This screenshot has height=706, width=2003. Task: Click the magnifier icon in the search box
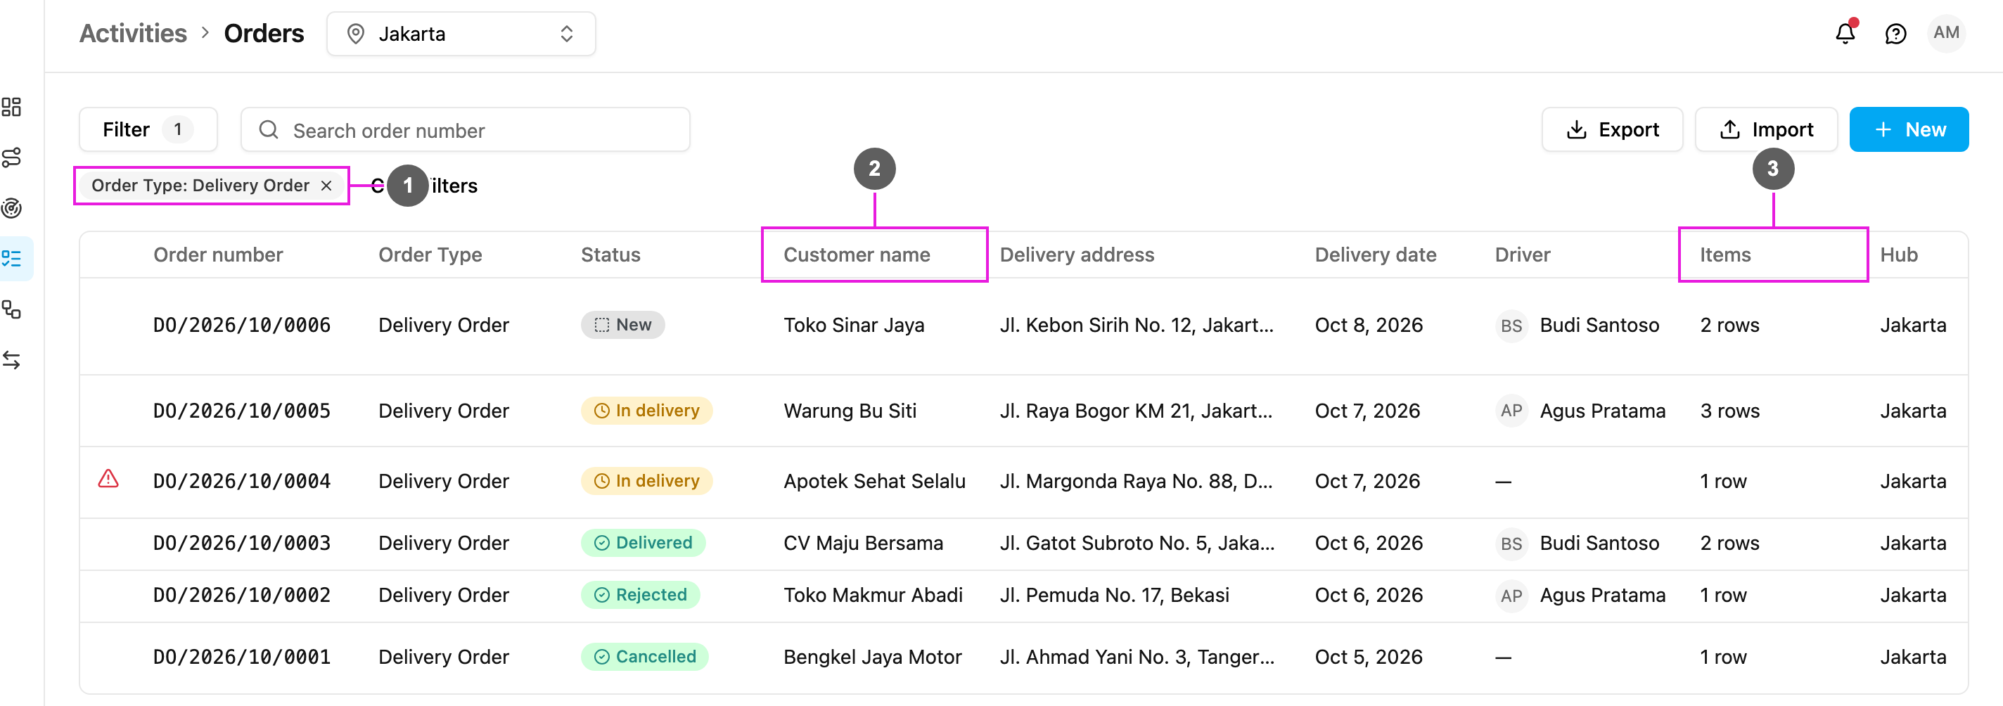268,130
